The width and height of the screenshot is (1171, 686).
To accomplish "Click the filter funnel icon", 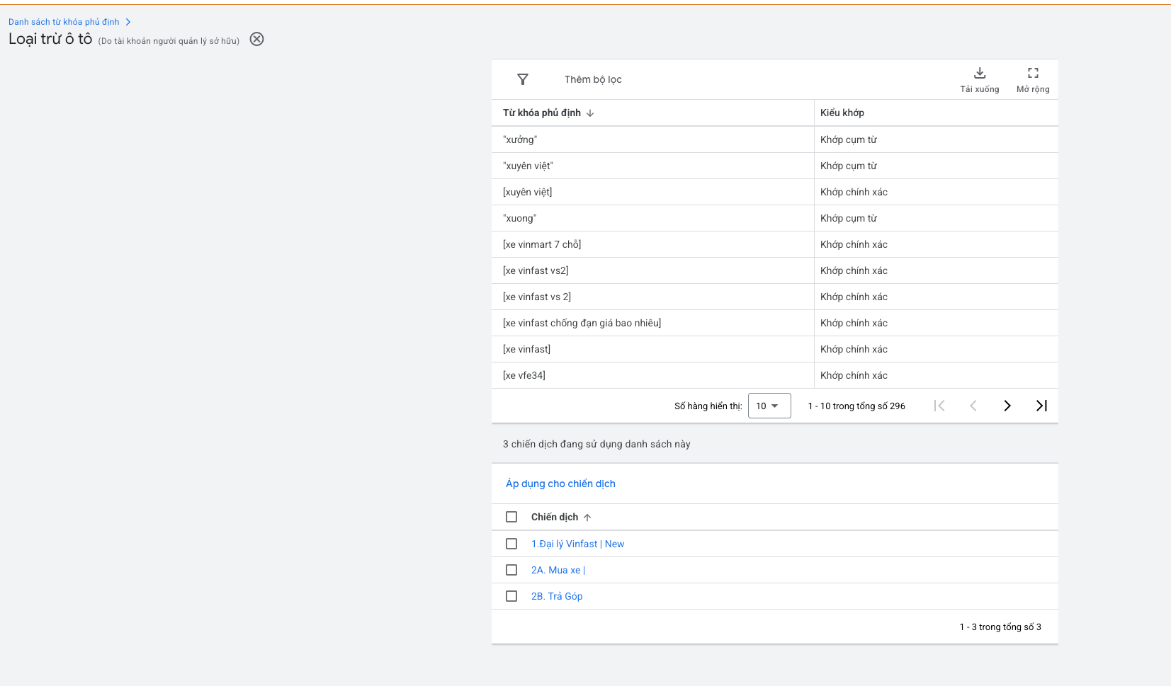I will pos(523,79).
